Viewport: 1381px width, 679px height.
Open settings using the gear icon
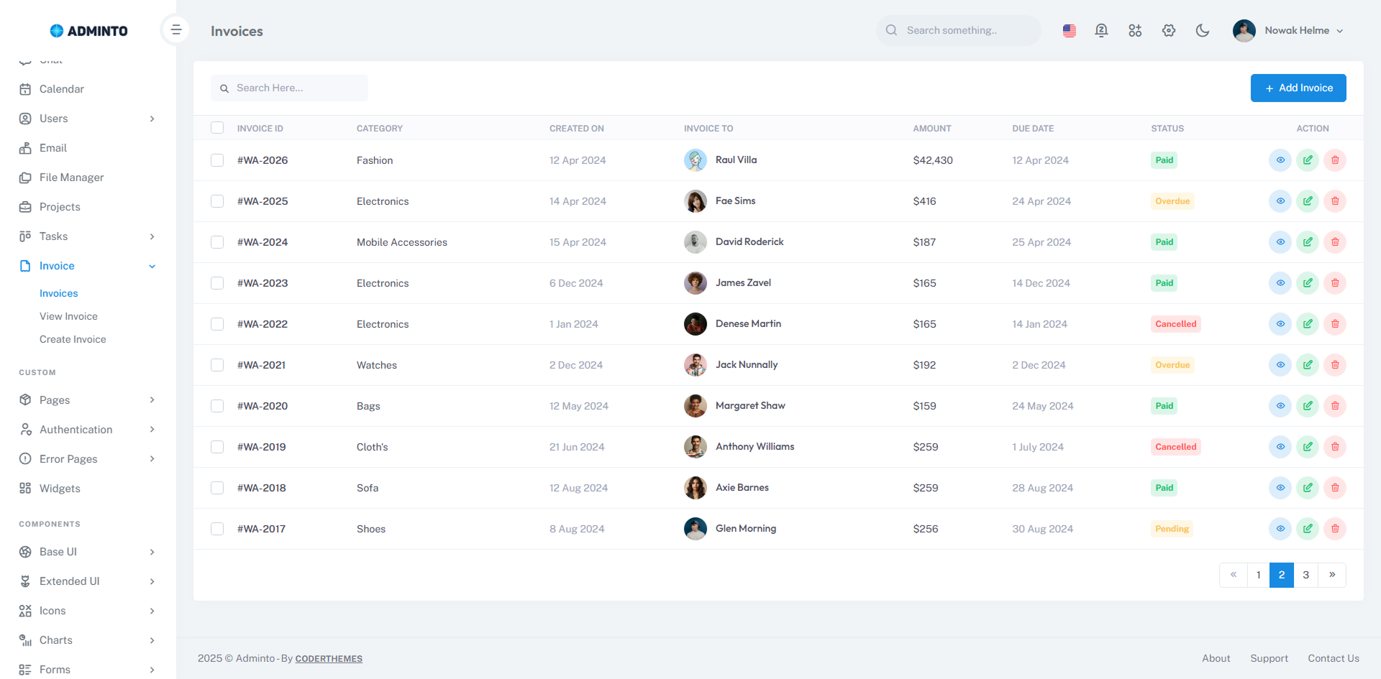coord(1169,30)
